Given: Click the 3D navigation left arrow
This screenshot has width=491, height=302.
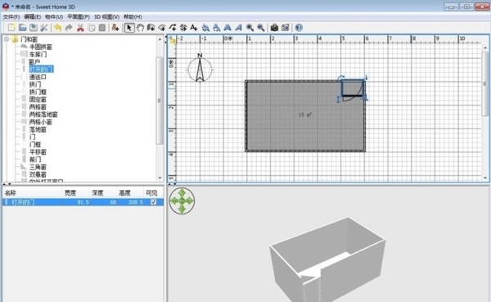Looking at the screenshot, I should (174, 201).
